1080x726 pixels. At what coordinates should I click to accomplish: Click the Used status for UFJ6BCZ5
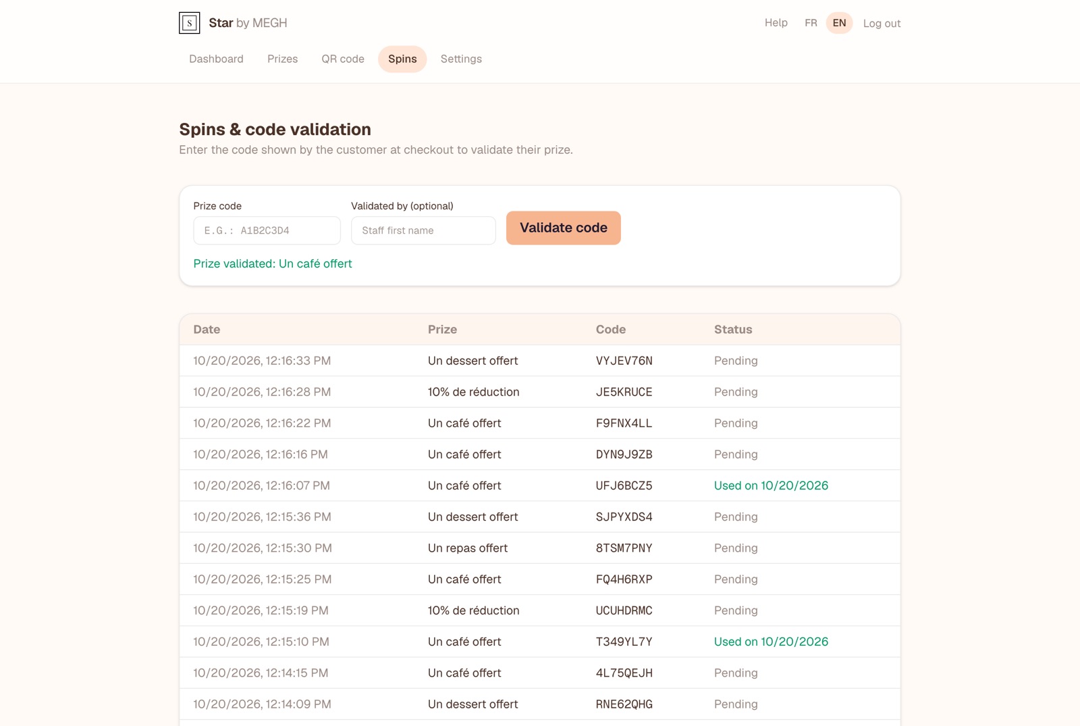pos(771,486)
